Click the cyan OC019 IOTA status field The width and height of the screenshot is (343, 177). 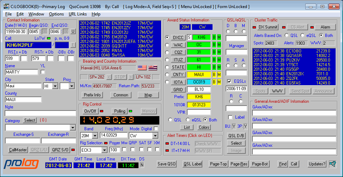(x=199, y=82)
